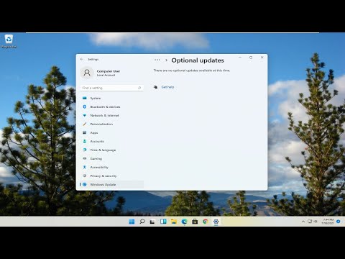Launch Google Chrome from taskbar
Image resolution: width=345 pixels, height=259 pixels.
tap(206, 222)
